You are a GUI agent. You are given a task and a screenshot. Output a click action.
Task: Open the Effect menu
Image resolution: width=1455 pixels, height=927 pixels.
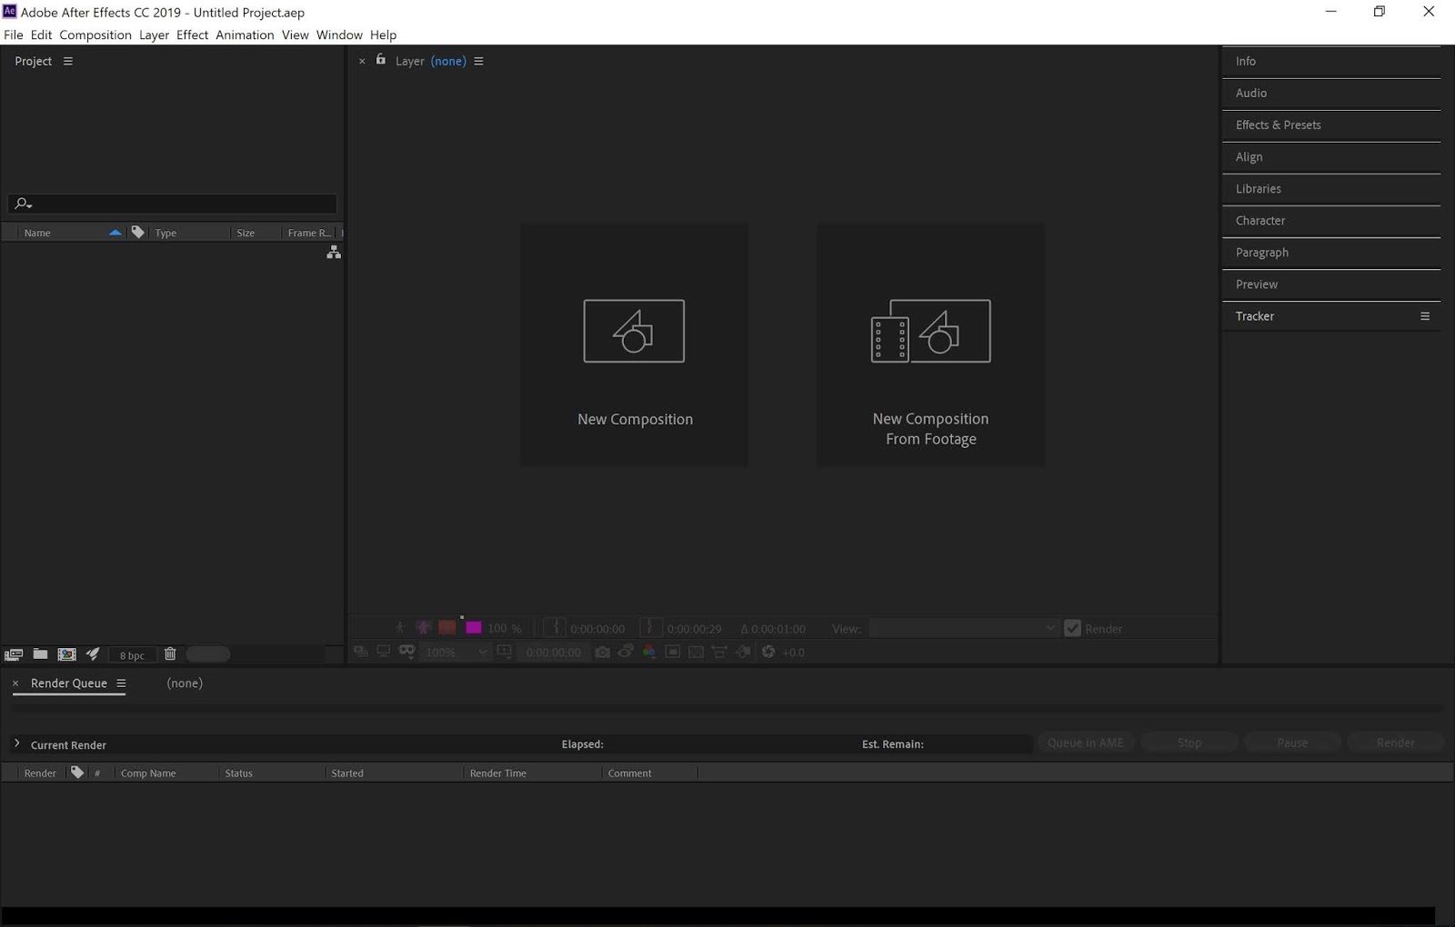coord(193,35)
